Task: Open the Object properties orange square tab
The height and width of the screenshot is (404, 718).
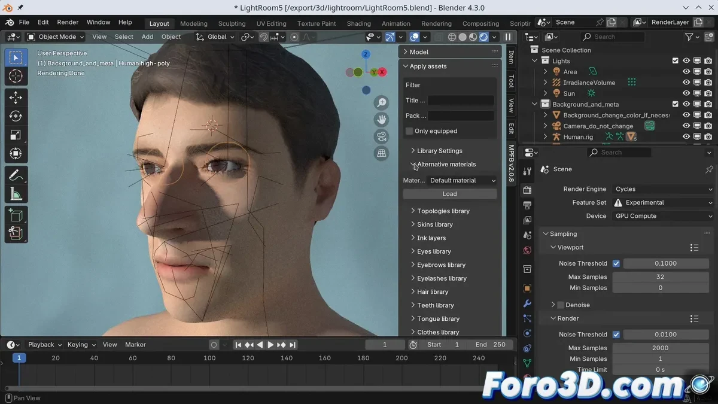Action: [x=527, y=288]
